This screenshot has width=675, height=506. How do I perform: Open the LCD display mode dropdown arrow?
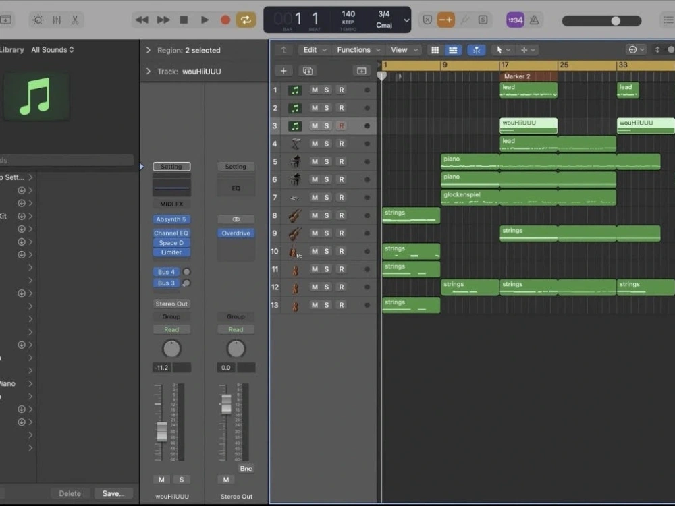(x=406, y=20)
